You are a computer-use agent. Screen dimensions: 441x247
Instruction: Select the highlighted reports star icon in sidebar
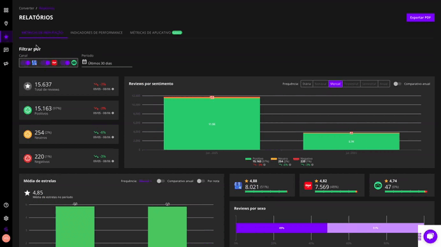[6, 36]
